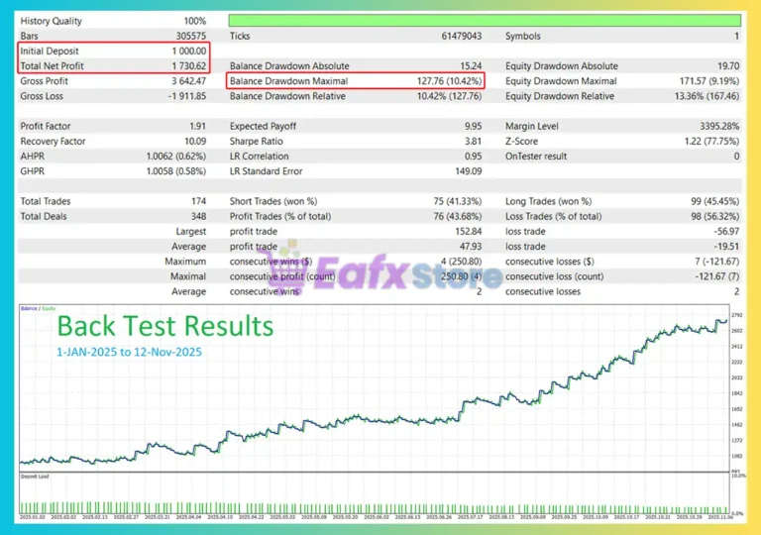Click the Balance / Equity chart legend
This screenshot has width=761, height=535.
pyautogui.click(x=38, y=309)
